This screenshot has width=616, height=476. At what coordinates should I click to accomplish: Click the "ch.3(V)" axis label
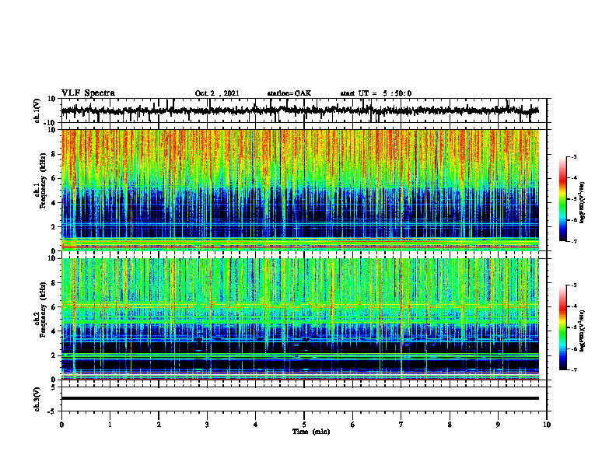(37, 399)
